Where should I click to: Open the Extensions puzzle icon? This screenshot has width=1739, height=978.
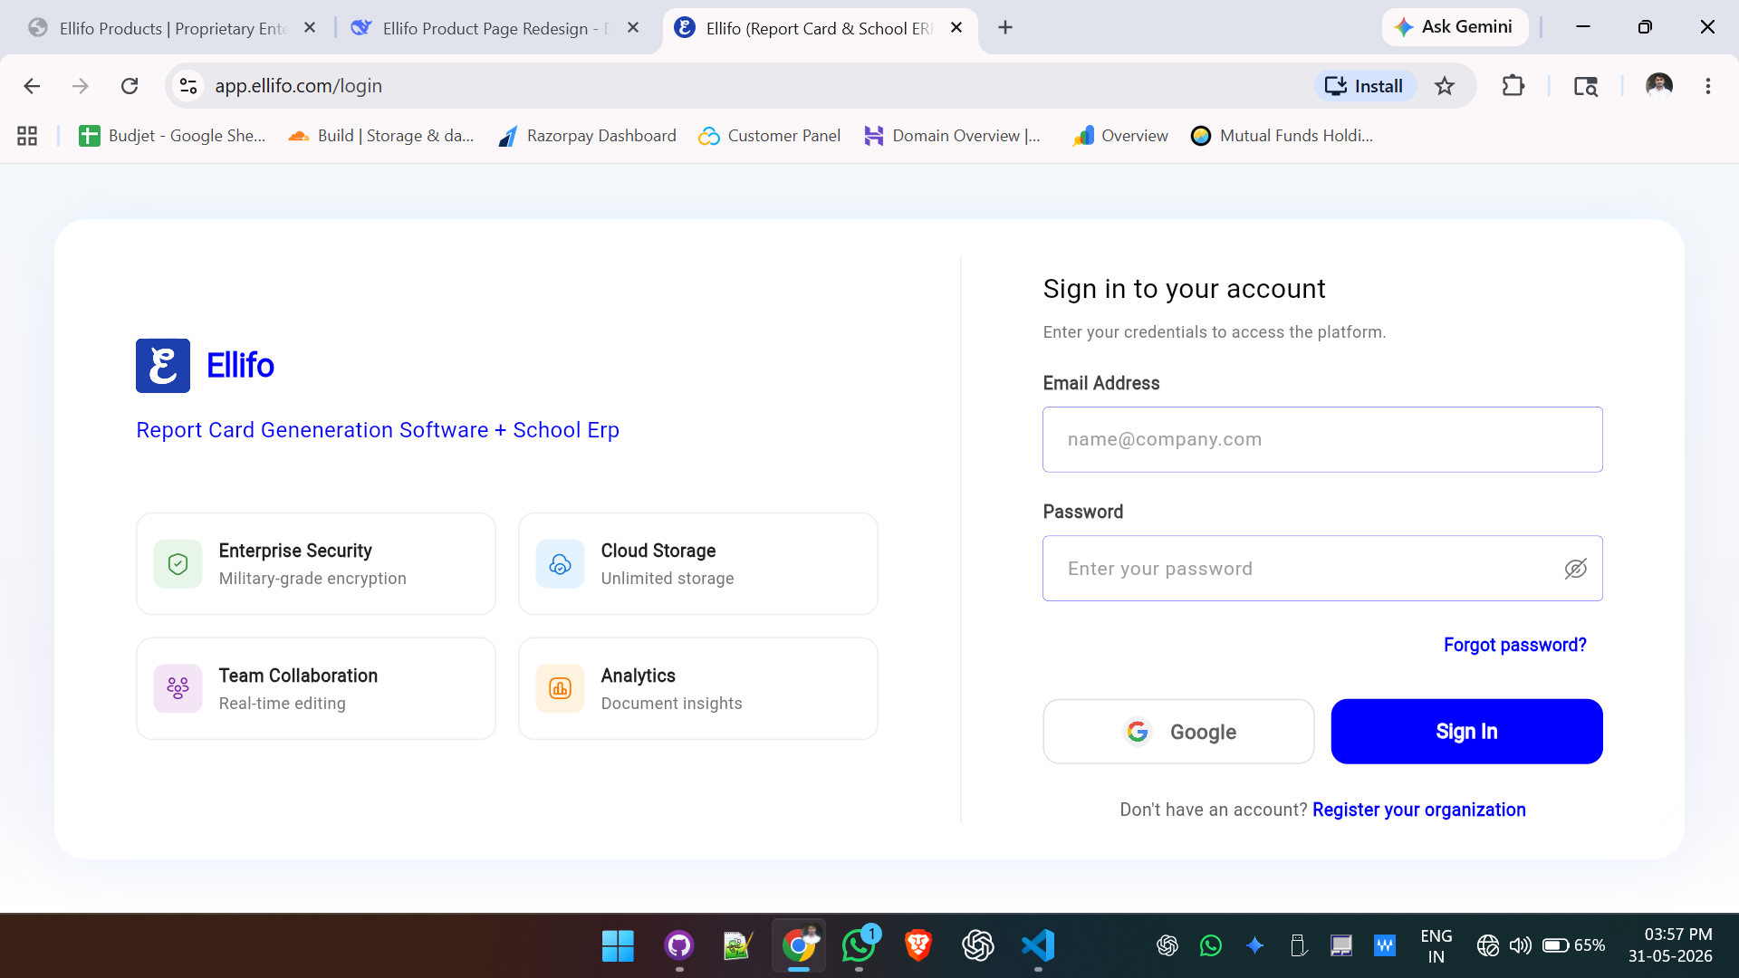coord(1513,86)
